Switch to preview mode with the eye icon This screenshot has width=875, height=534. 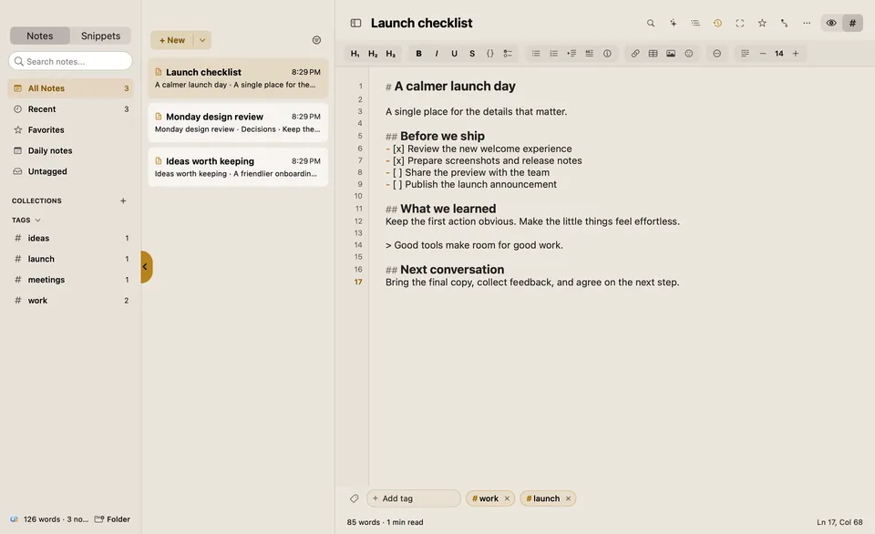831,23
